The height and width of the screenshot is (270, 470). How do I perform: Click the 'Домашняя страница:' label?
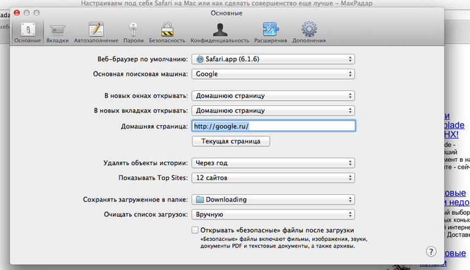click(x=154, y=126)
